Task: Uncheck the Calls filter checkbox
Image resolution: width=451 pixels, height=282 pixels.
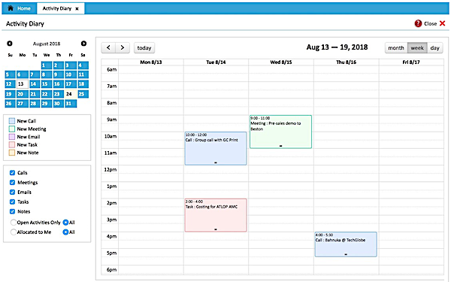Action: [x=12, y=173]
